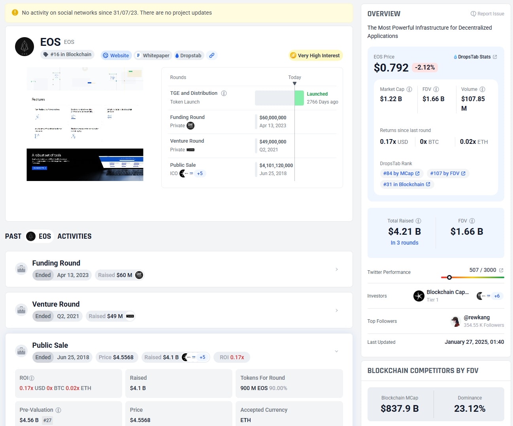513x426 pixels.
Task: Open the DropsTab Stats link
Action: tap(475, 57)
